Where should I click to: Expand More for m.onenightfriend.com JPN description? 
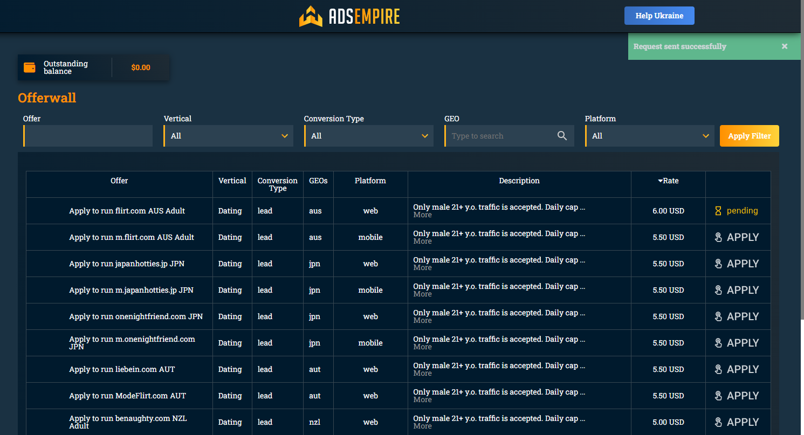point(422,347)
